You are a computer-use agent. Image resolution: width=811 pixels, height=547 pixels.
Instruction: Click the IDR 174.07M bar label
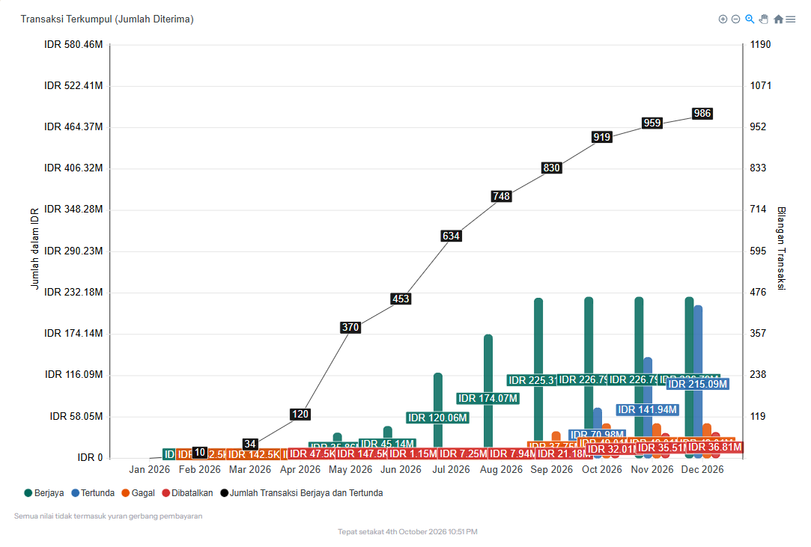[487, 398]
